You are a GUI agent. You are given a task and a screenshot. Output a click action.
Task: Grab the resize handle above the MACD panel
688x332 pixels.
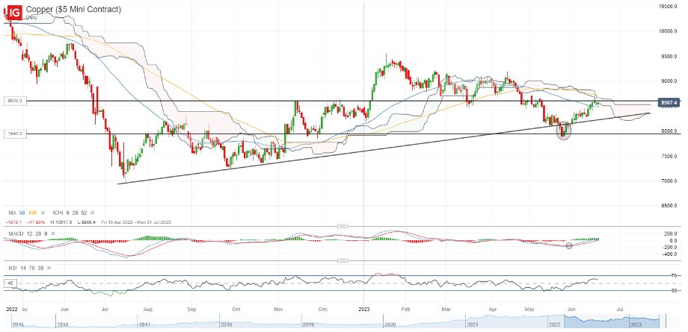pyautogui.click(x=343, y=226)
